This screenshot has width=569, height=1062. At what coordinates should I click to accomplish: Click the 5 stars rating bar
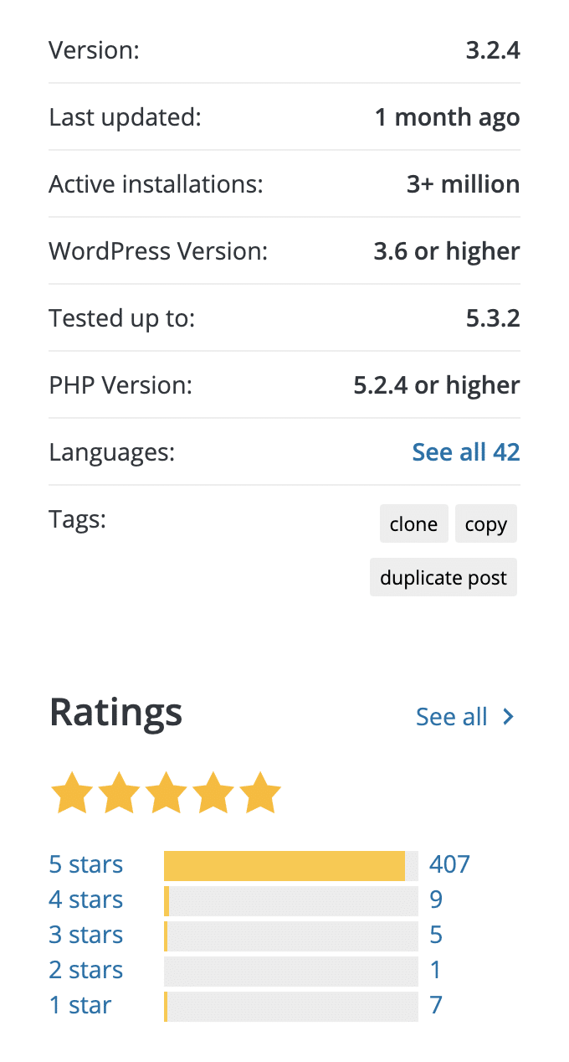coord(290,865)
